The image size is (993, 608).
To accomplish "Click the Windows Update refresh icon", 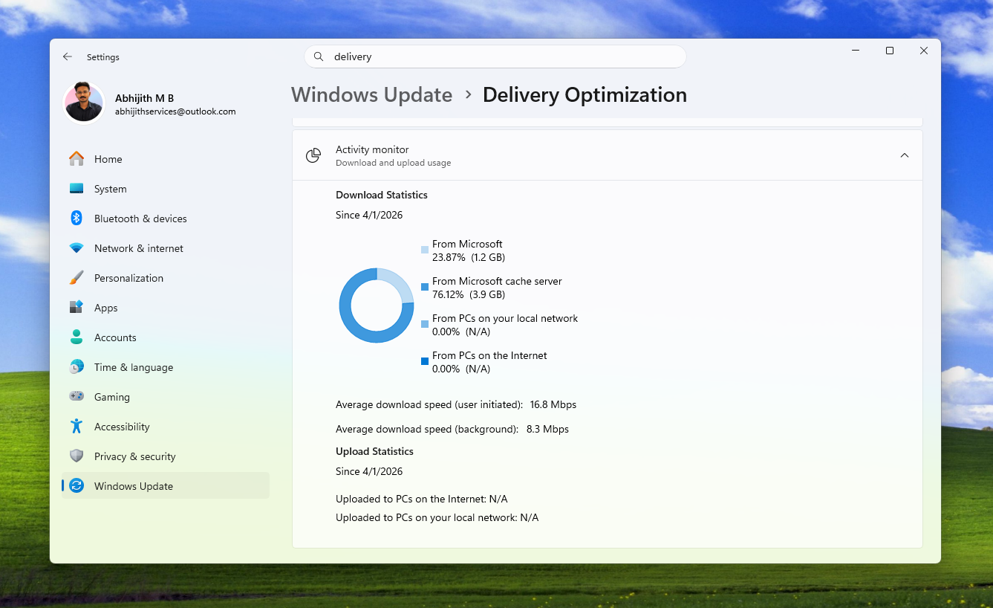I will [76, 485].
